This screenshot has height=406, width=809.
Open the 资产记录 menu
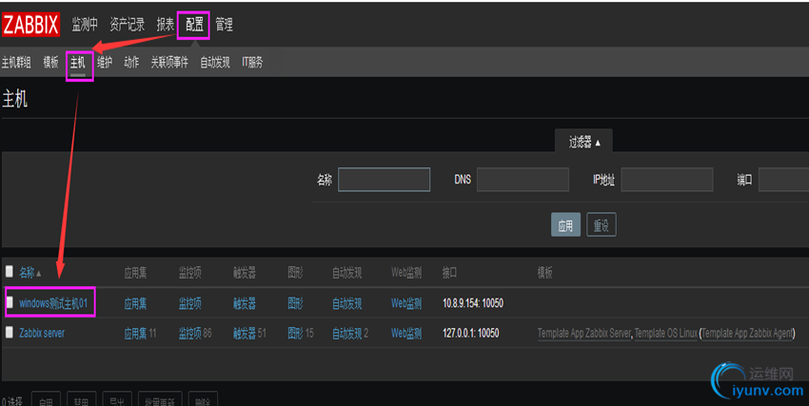click(x=127, y=24)
